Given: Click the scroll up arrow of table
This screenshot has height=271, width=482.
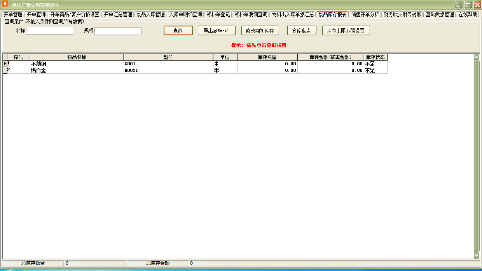Looking at the screenshot, I should coord(477,57).
